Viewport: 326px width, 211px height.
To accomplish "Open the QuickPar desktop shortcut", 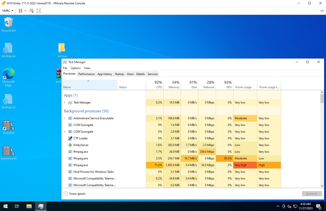I will (x=8, y=126).
